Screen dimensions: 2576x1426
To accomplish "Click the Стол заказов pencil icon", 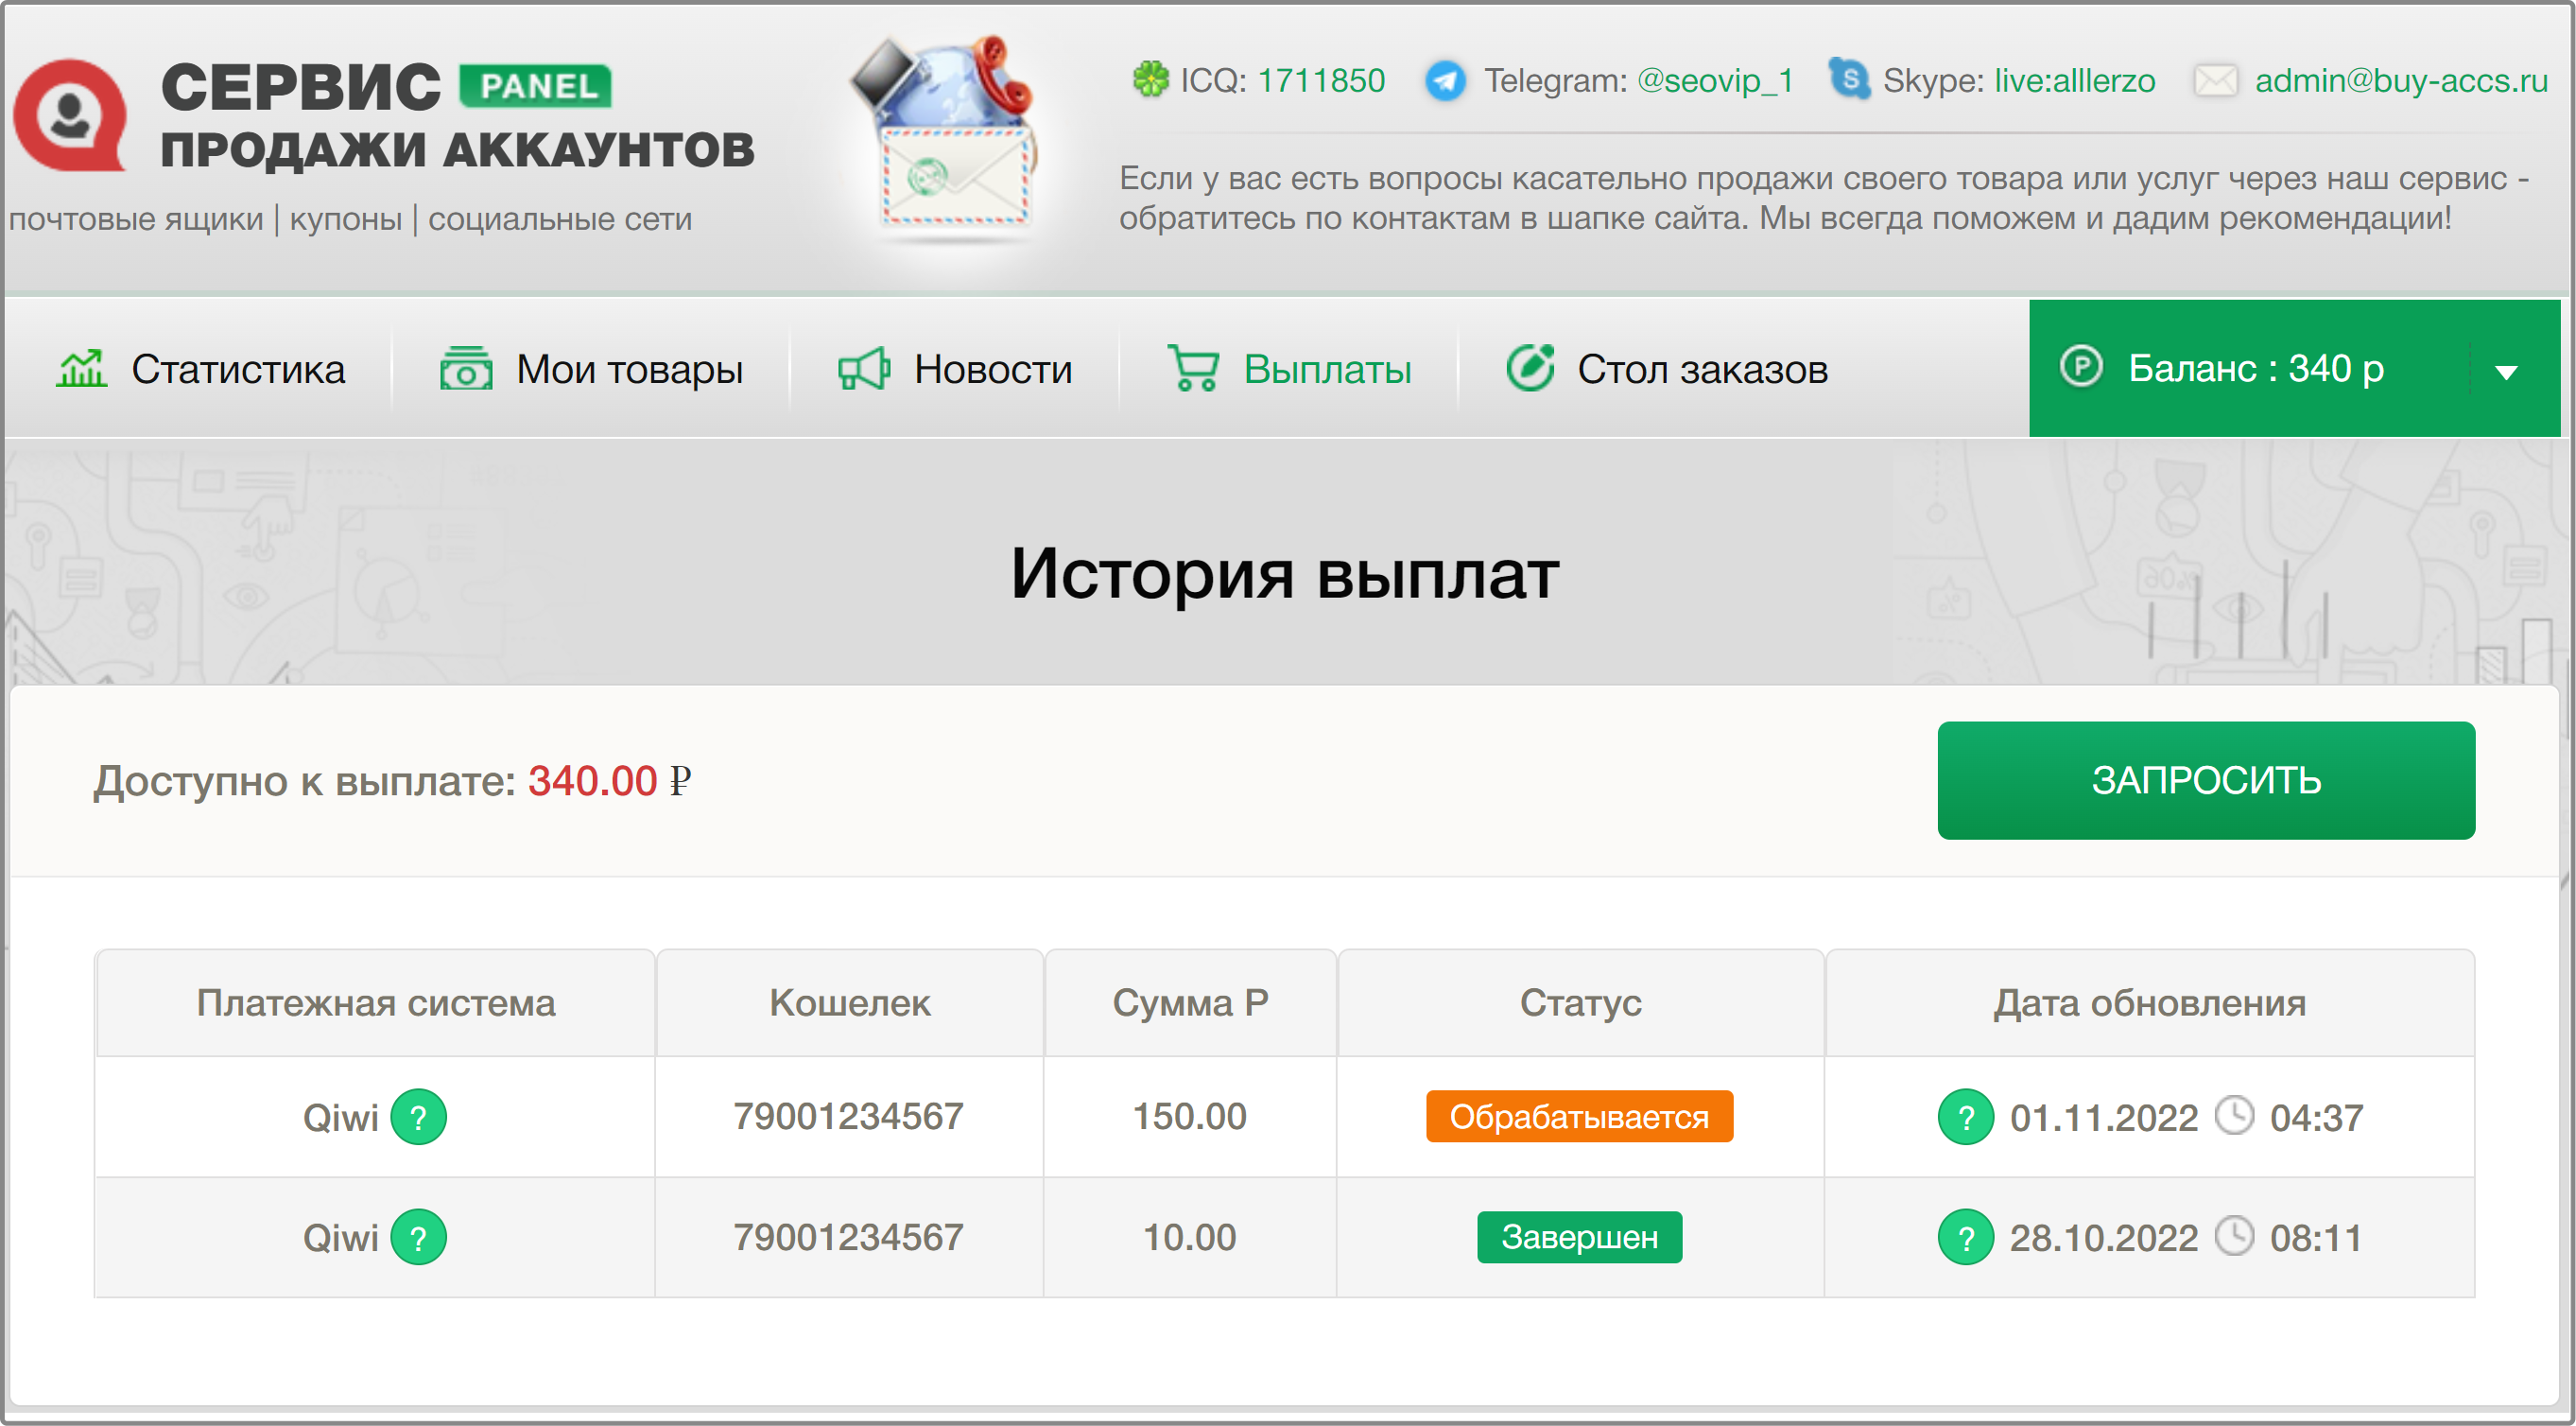I will (x=1530, y=368).
